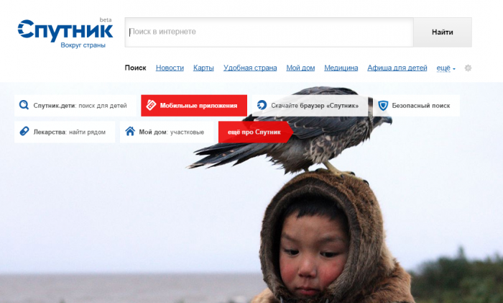Image resolution: width=503 pixels, height=303 pixels.
Task: Click the magnifier icon for Спутник.дети
Action: tap(24, 105)
